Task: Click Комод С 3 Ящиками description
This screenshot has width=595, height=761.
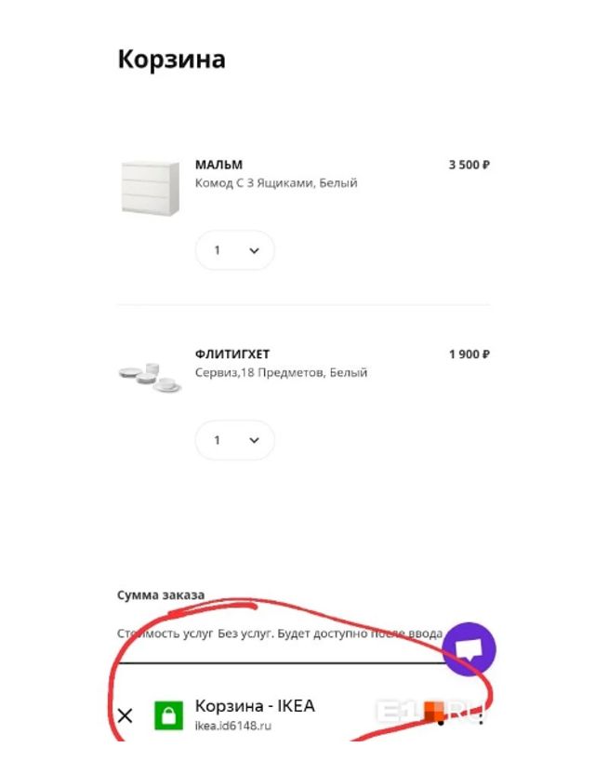Action: [x=276, y=183]
